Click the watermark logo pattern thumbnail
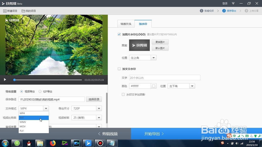 point(139,45)
